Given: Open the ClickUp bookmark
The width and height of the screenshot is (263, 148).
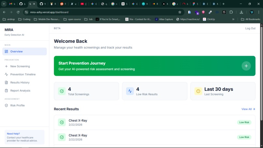Looking at the screenshot, I should pyautogui.click(x=209, y=19).
